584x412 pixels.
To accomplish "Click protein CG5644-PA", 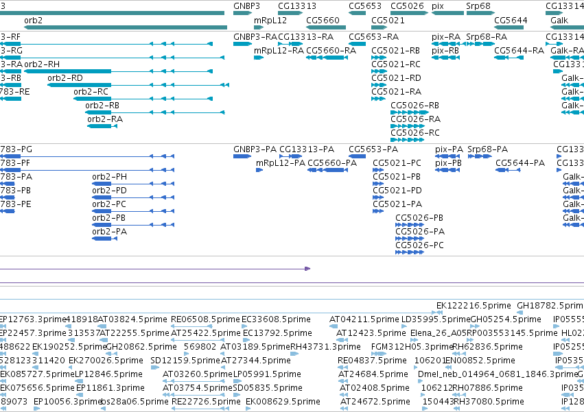I will [520, 163].
